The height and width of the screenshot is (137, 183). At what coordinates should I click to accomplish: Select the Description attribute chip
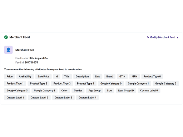82,76
